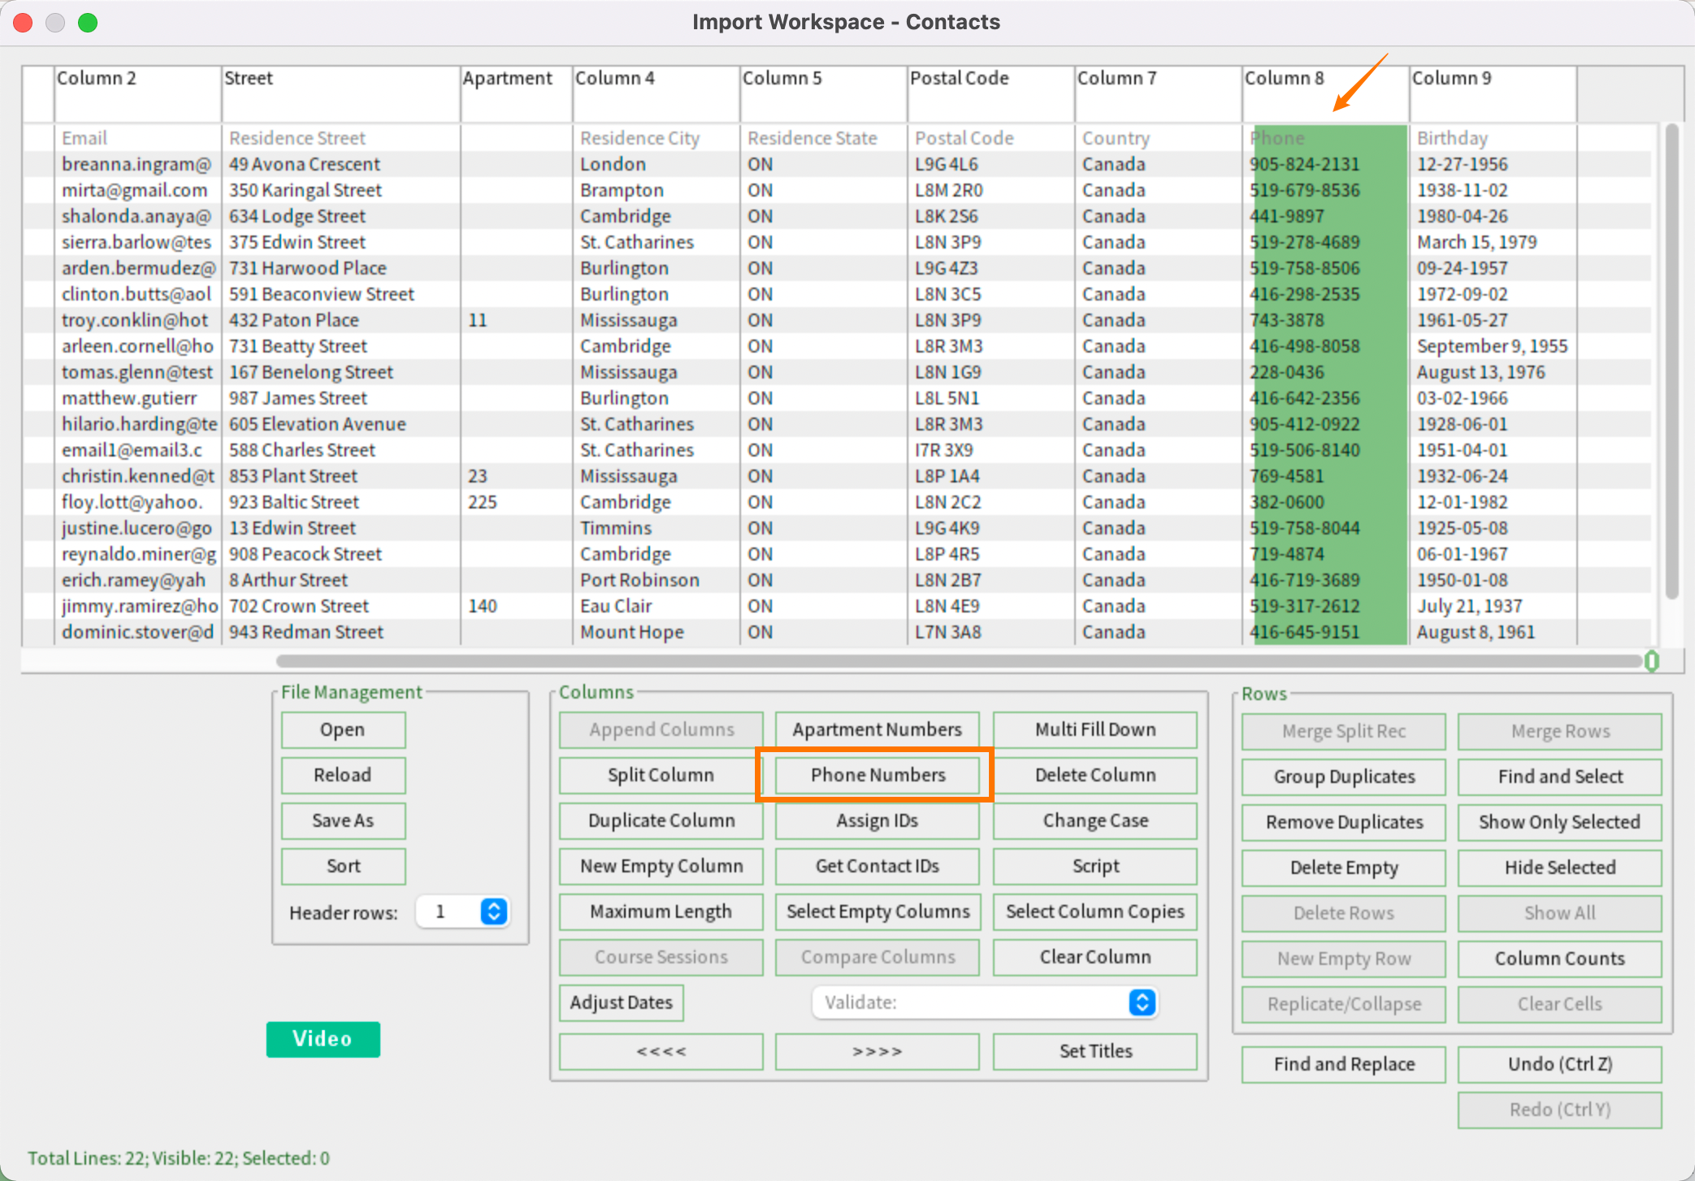Click cell July 21, 1937
The width and height of the screenshot is (1695, 1181).
(1493, 606)
